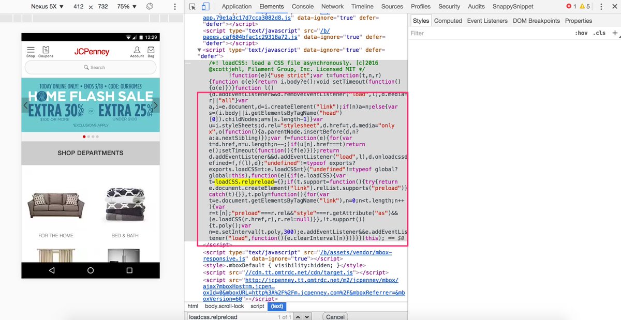Screen dimensions: 621x320
Task: Tap the Android recents square button
Action: 129,270
